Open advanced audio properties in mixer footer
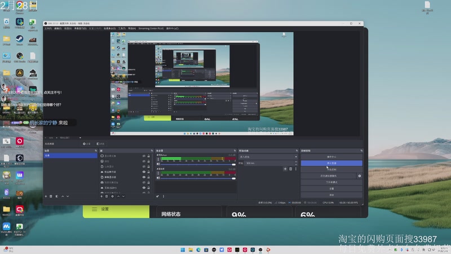The height and width of the screenshot is (254, 451). point(158,196)
